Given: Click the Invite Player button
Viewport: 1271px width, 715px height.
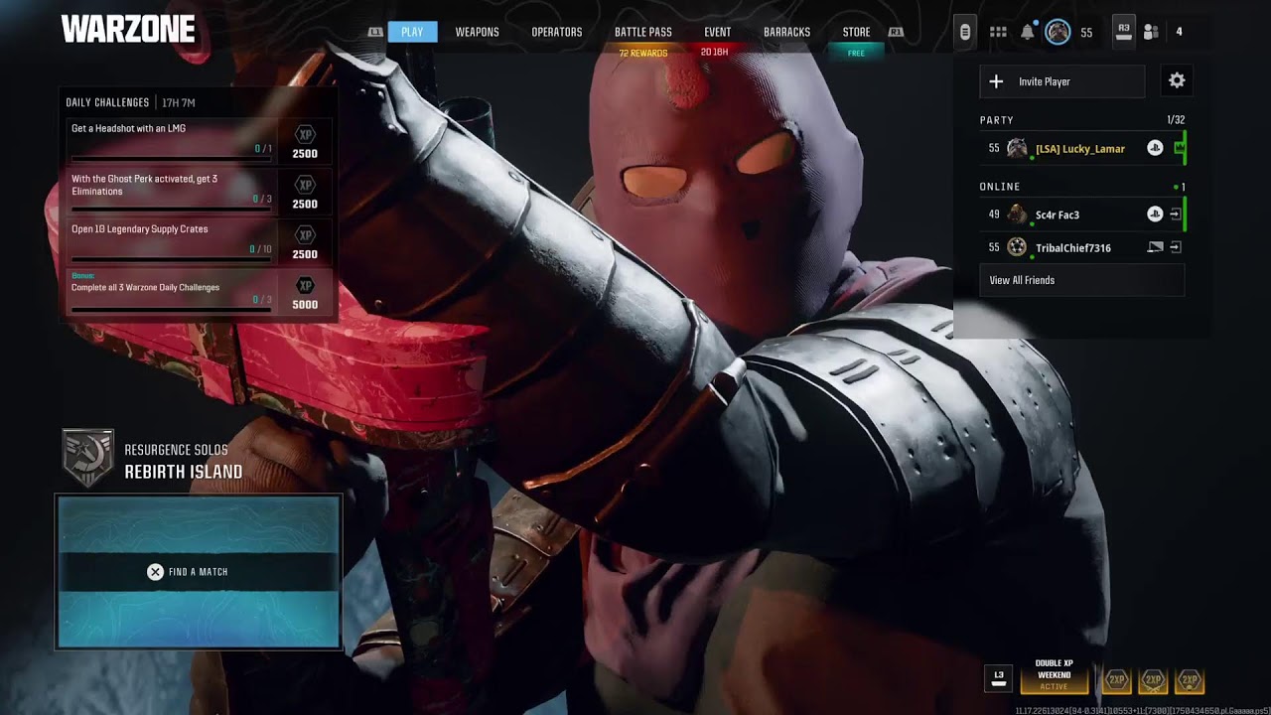Looking at the screenshot, I should pos(1062,81).
